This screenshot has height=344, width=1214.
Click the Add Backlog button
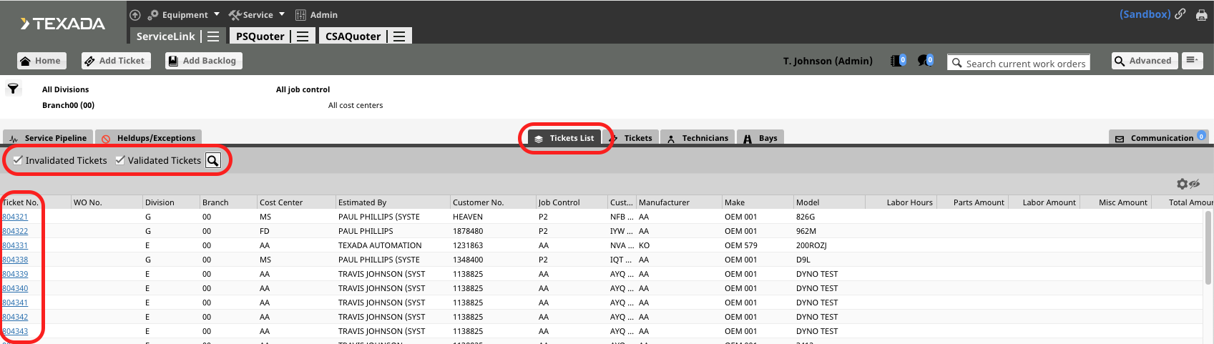pos(204,61)
